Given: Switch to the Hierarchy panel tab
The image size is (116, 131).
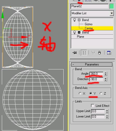Looking at the screenshot, I should click(x=88, y=1).
